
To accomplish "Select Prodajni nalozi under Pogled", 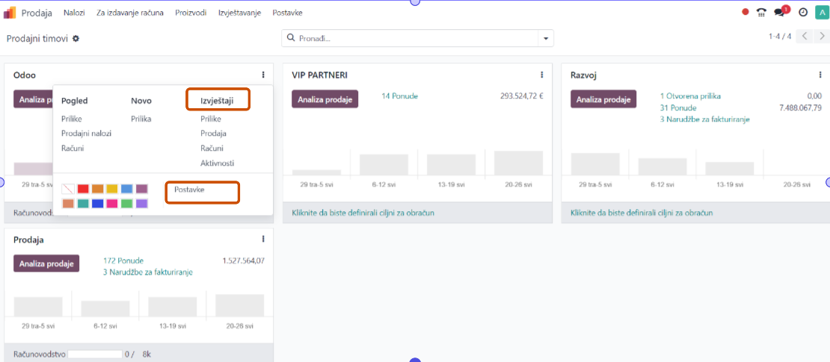I will point(86,133).
